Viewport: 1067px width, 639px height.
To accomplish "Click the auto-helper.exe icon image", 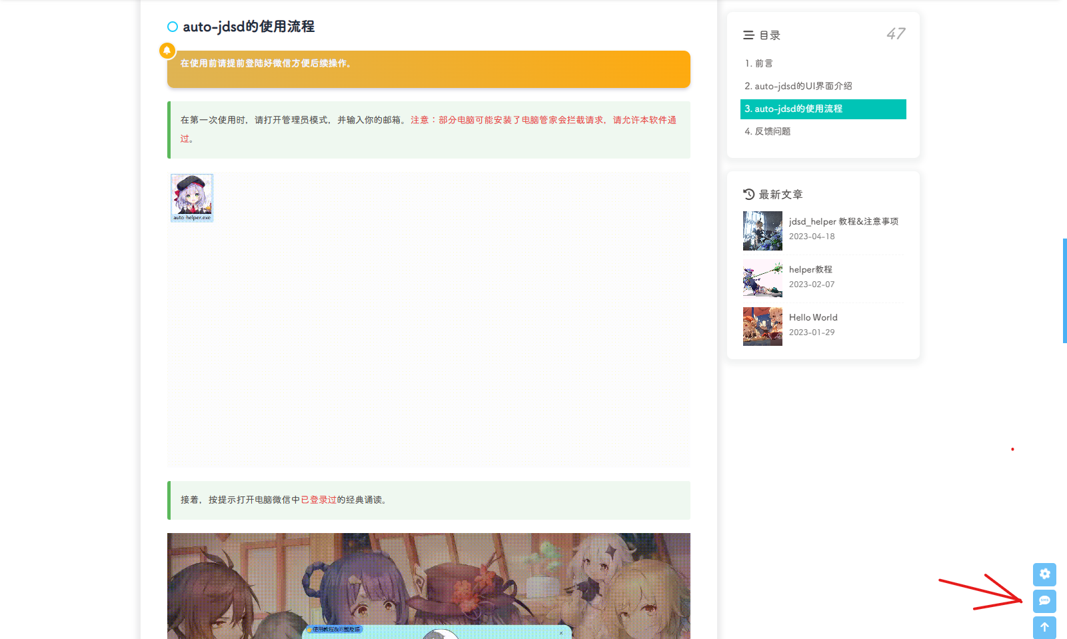I will click(x=192, y=198).
